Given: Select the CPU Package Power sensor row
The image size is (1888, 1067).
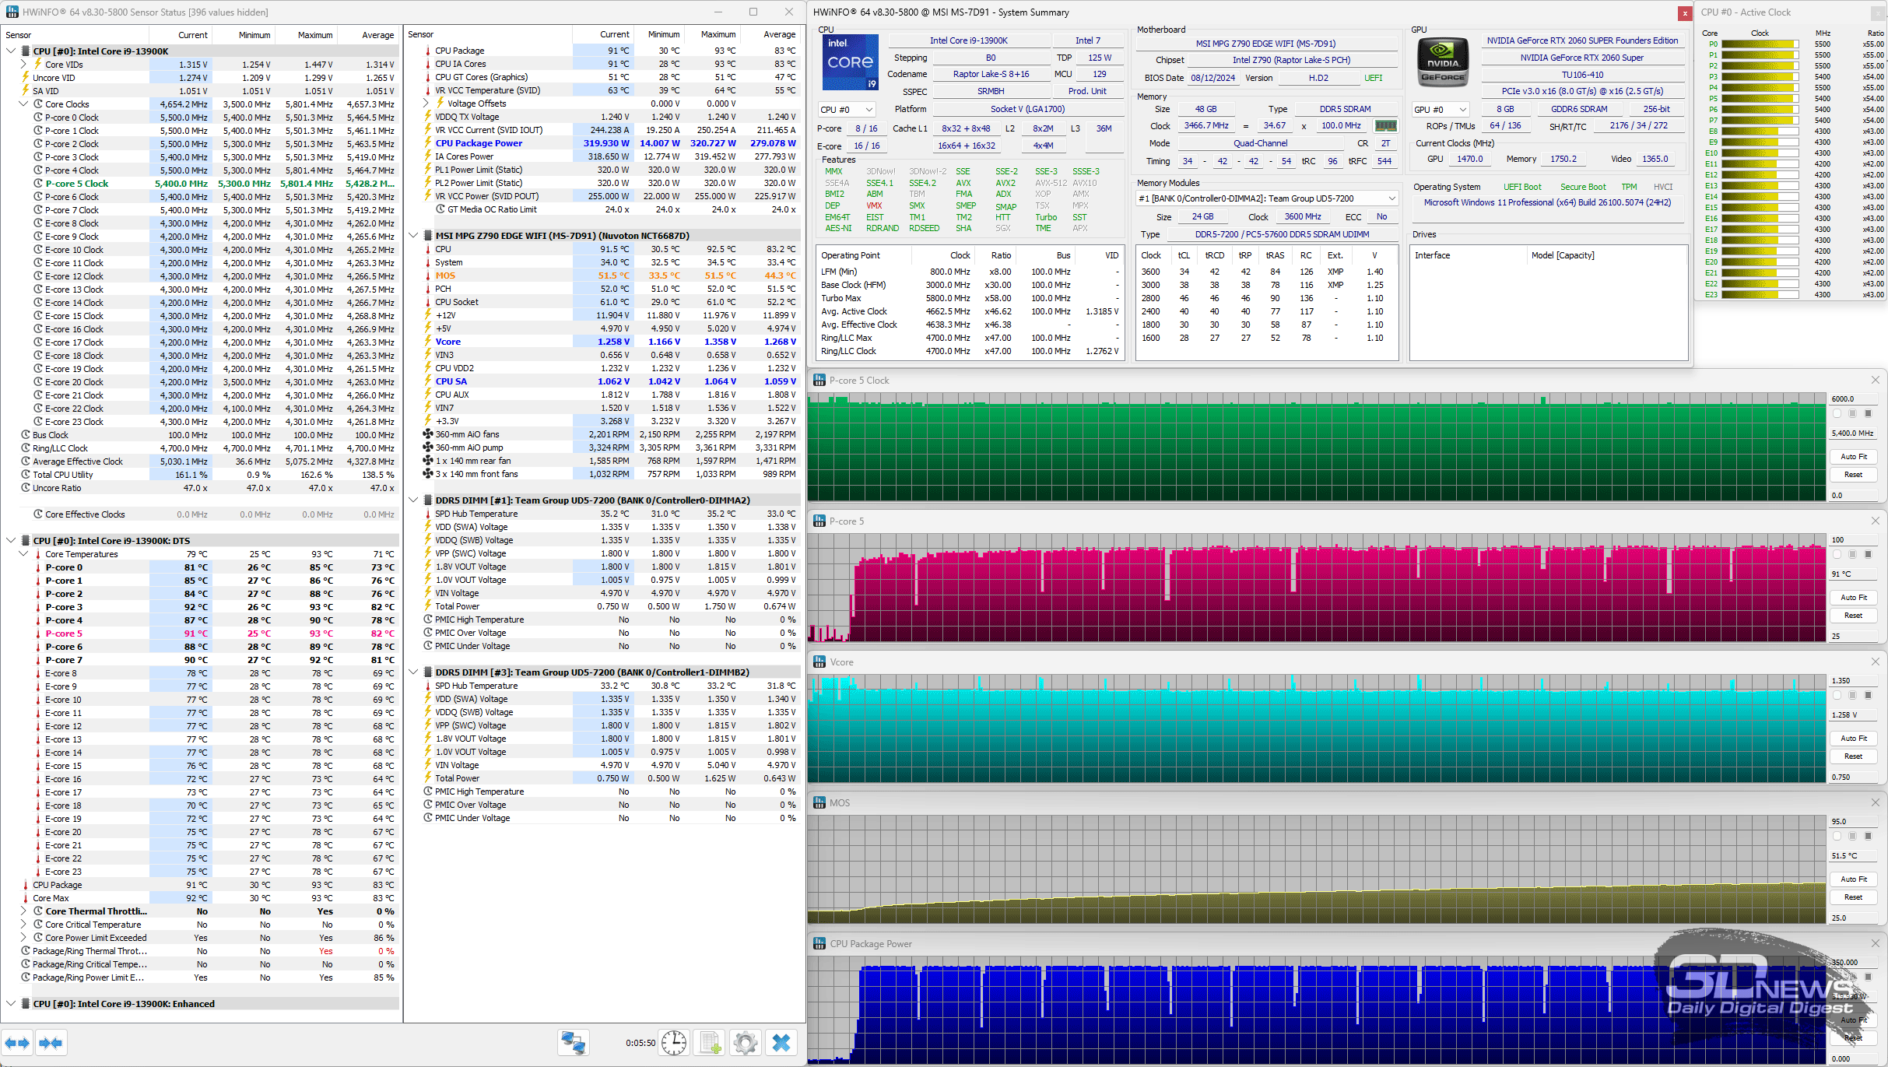Looking at the screenshot, I should point(479,143).
